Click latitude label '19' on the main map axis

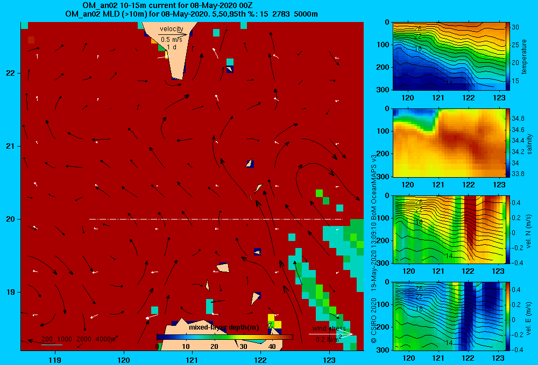10,292
